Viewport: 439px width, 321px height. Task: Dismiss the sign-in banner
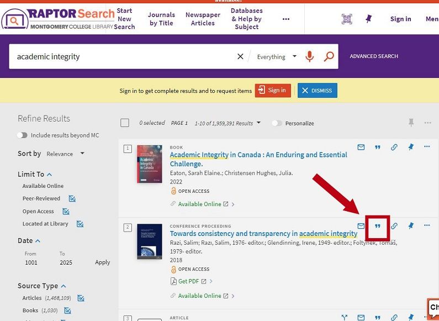click(317, 91)
